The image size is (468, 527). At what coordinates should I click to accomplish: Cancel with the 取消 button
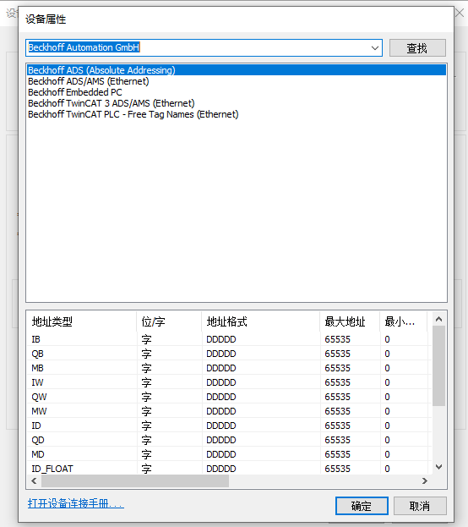pos(420,506)
